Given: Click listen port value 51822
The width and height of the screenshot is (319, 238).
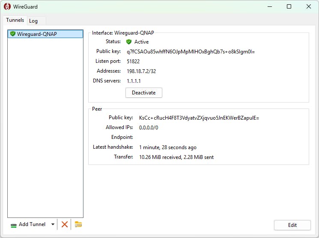Looking at the screenshot, I should click(x=133, y=62).
